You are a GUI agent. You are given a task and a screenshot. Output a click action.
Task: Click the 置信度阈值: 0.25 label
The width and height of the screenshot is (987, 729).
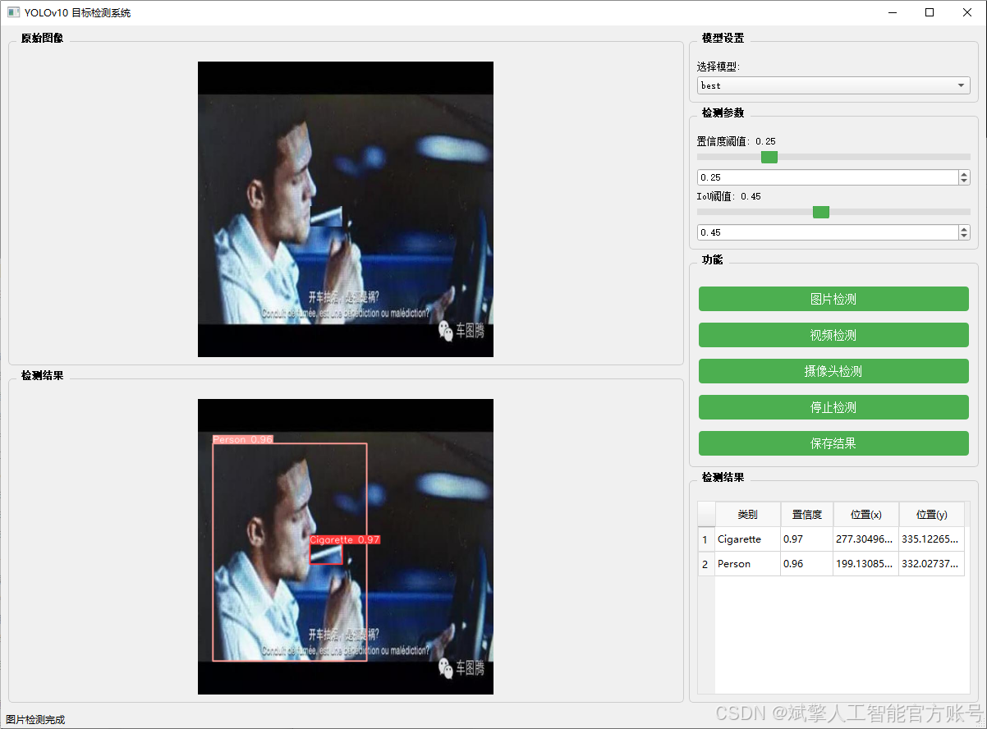737,141
